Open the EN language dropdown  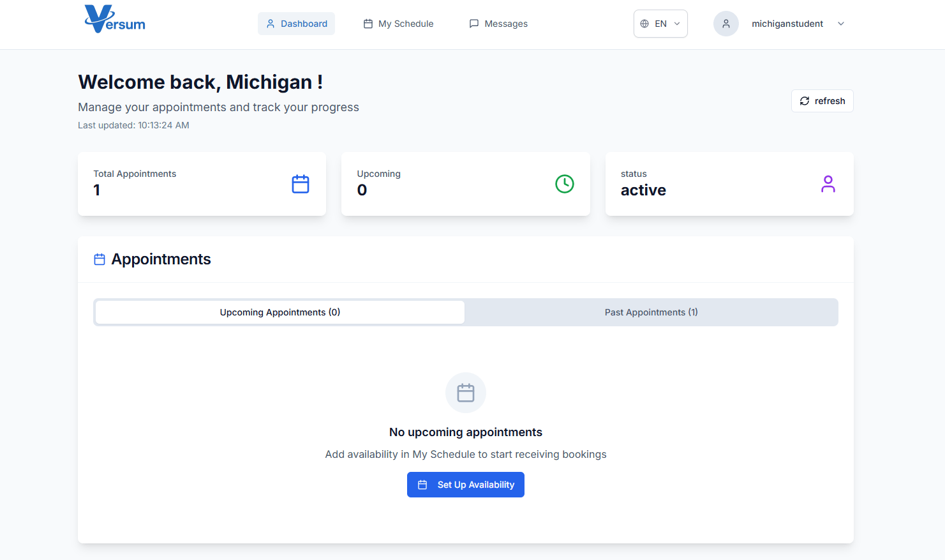click(660, 24)
